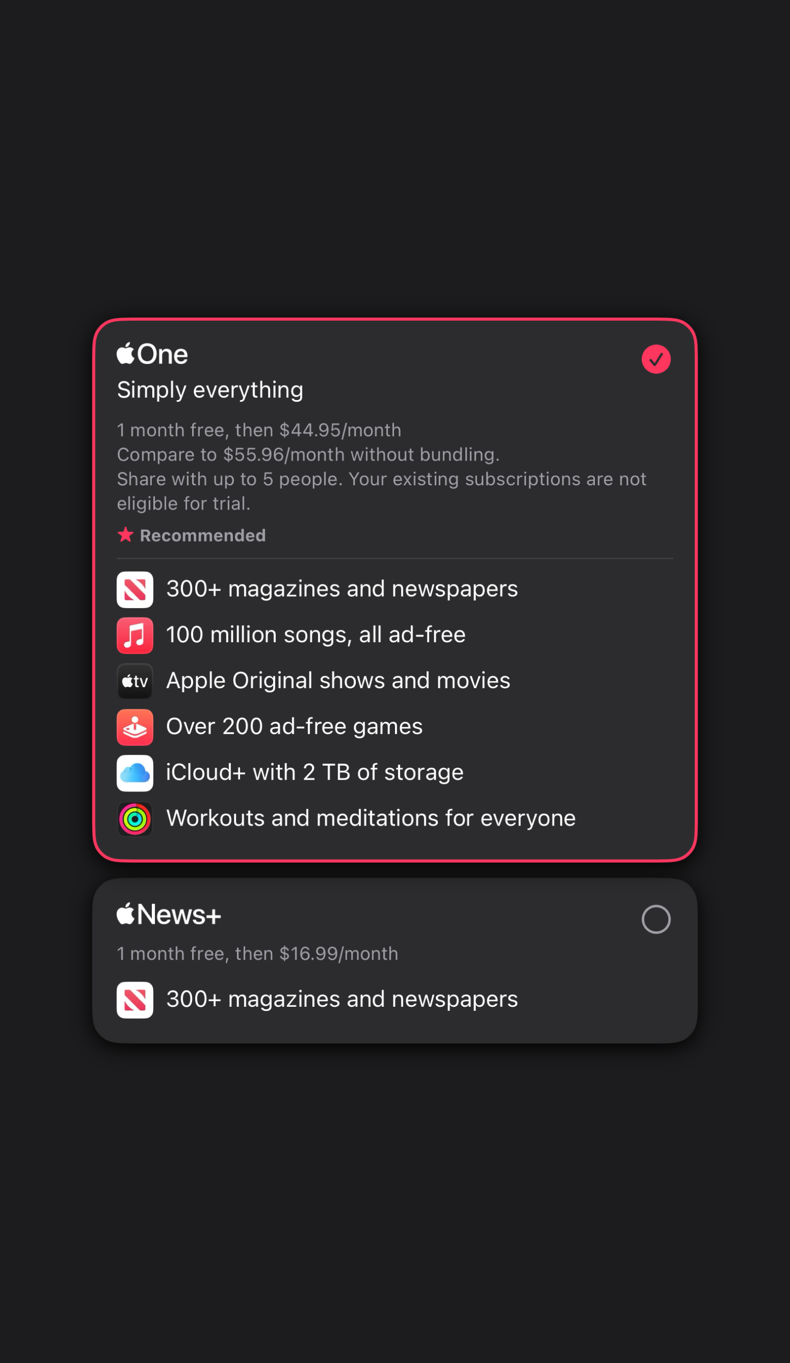Screen dimensions: 790x1363
Task: Click "iCloud+ with 2 TB of storage" text
Action: [x=314, y=773]
